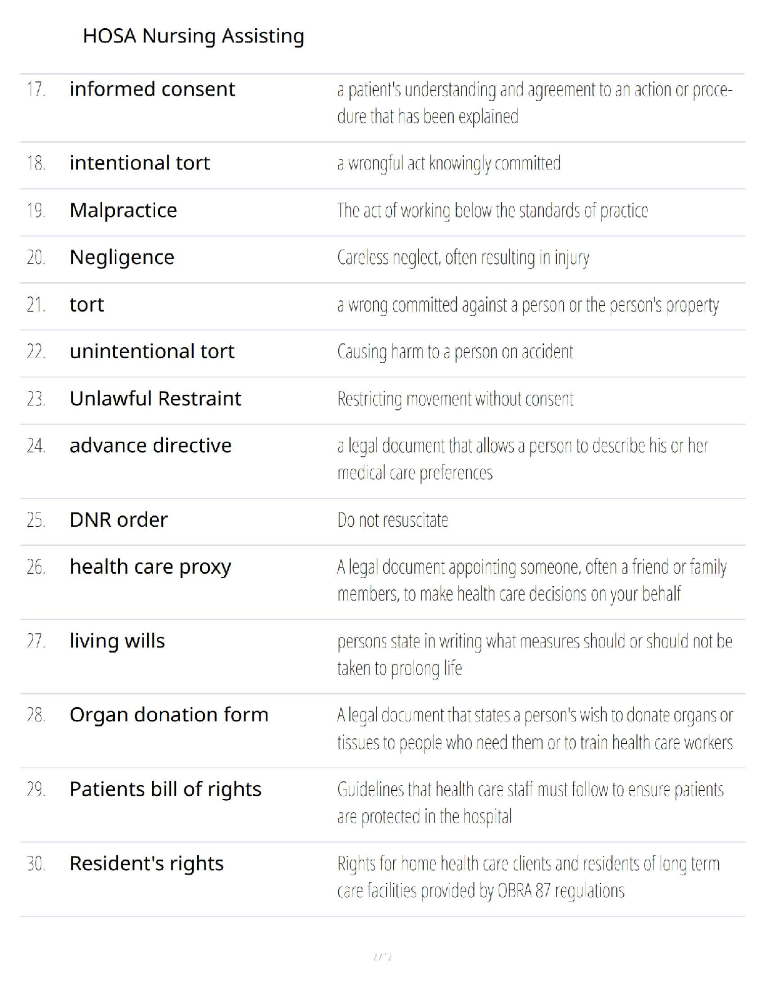Select the Malpractice term
This screenshot has width=765, height=991.
(x=123, y=211)
